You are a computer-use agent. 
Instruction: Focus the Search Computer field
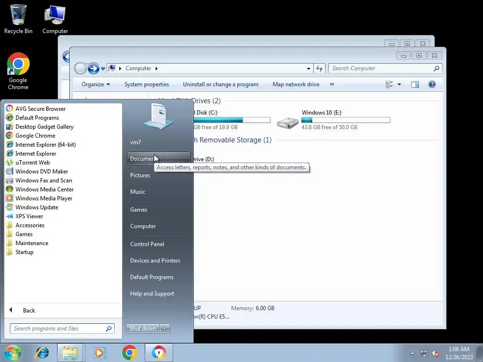[385, 68]
